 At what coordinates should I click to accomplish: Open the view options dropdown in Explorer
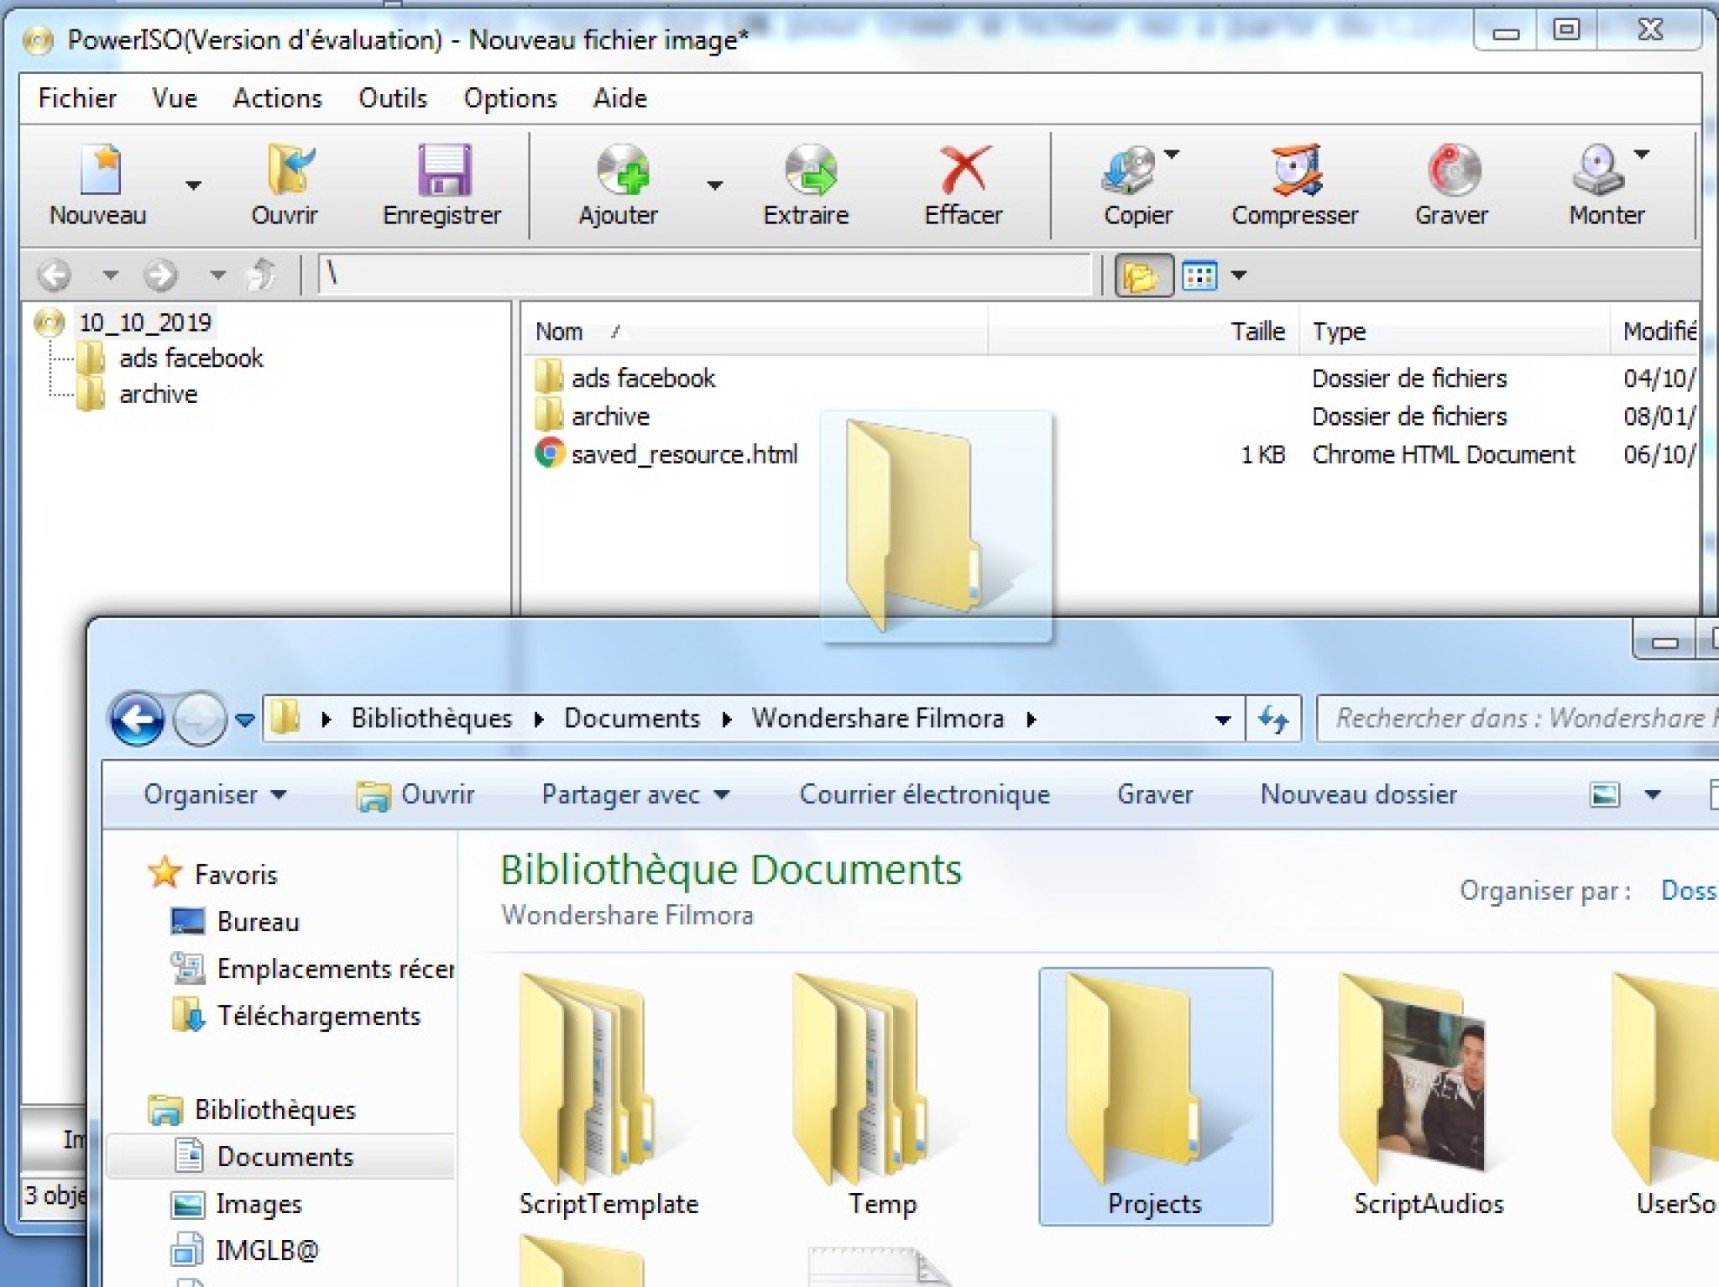point(1652,794)
